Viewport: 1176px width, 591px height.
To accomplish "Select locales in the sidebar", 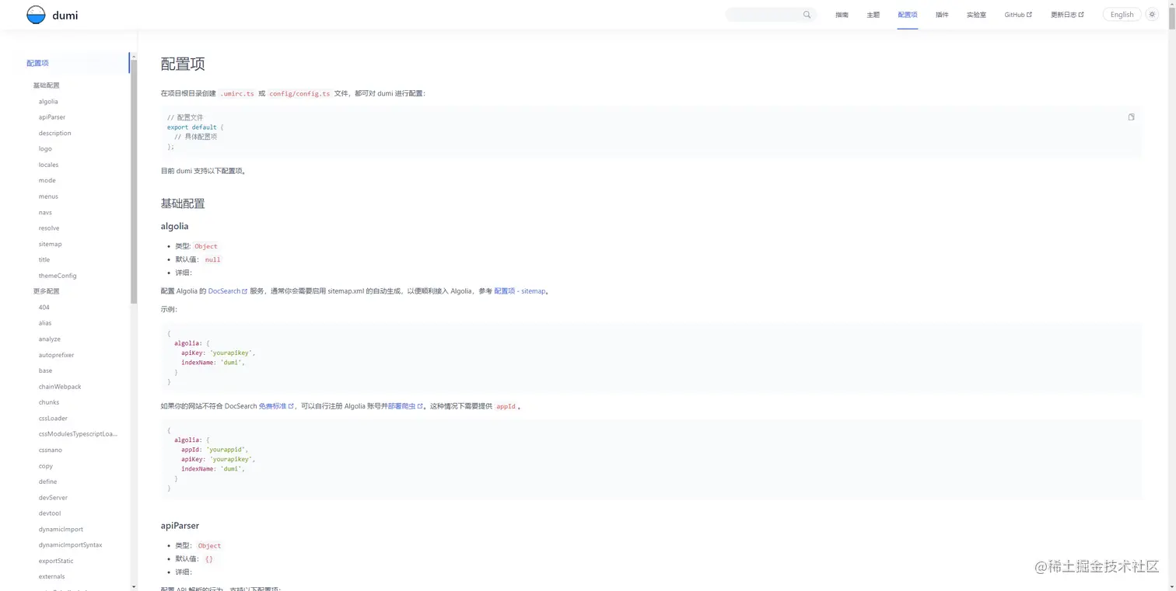I will 48,165.
